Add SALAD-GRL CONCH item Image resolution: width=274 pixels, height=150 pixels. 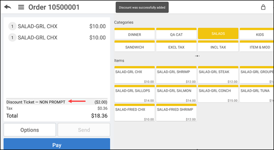click(x=218, y=94)
